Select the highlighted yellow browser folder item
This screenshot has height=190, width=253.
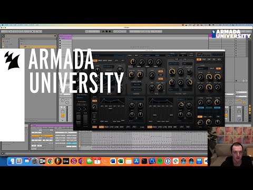click(38, 47)
